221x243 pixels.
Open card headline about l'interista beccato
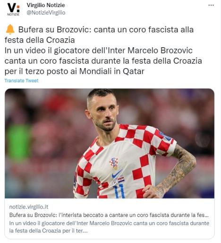pyautogui.click(x=109, y=215)
